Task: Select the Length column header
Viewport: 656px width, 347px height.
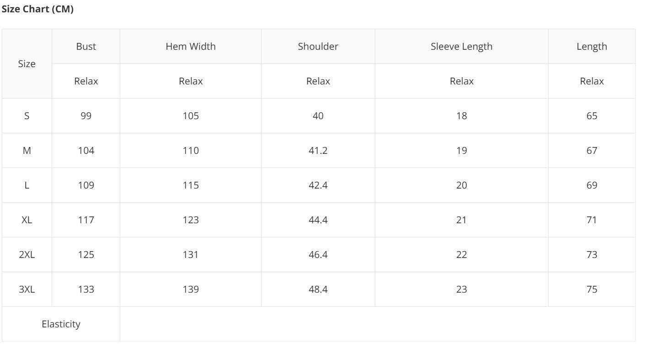Action: tap(592, 47)
